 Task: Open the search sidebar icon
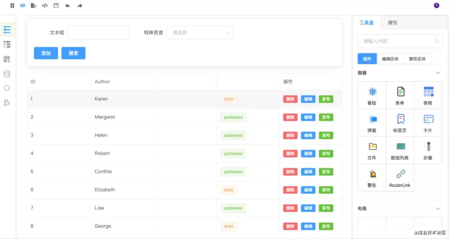point(7,88)
